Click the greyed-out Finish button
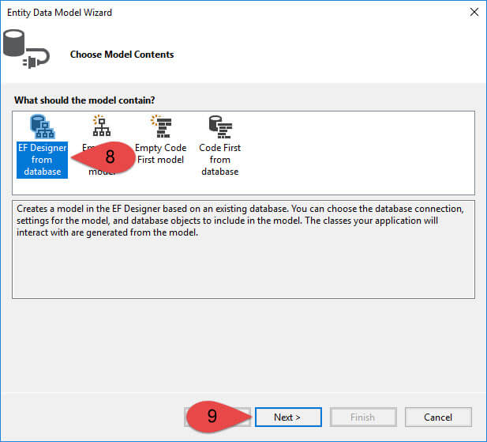 coord(362,417)
